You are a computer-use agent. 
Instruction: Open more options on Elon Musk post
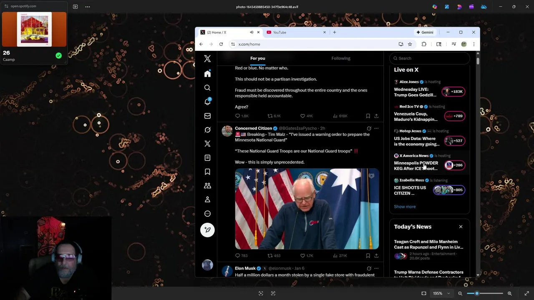coord(376,268)
